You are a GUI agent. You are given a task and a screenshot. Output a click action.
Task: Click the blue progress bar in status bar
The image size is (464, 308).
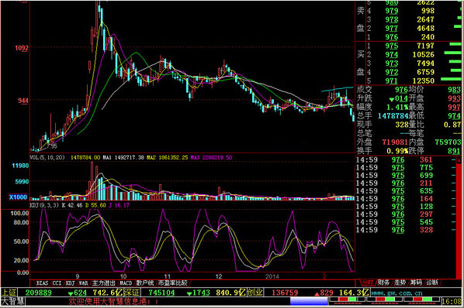(309, 302)
